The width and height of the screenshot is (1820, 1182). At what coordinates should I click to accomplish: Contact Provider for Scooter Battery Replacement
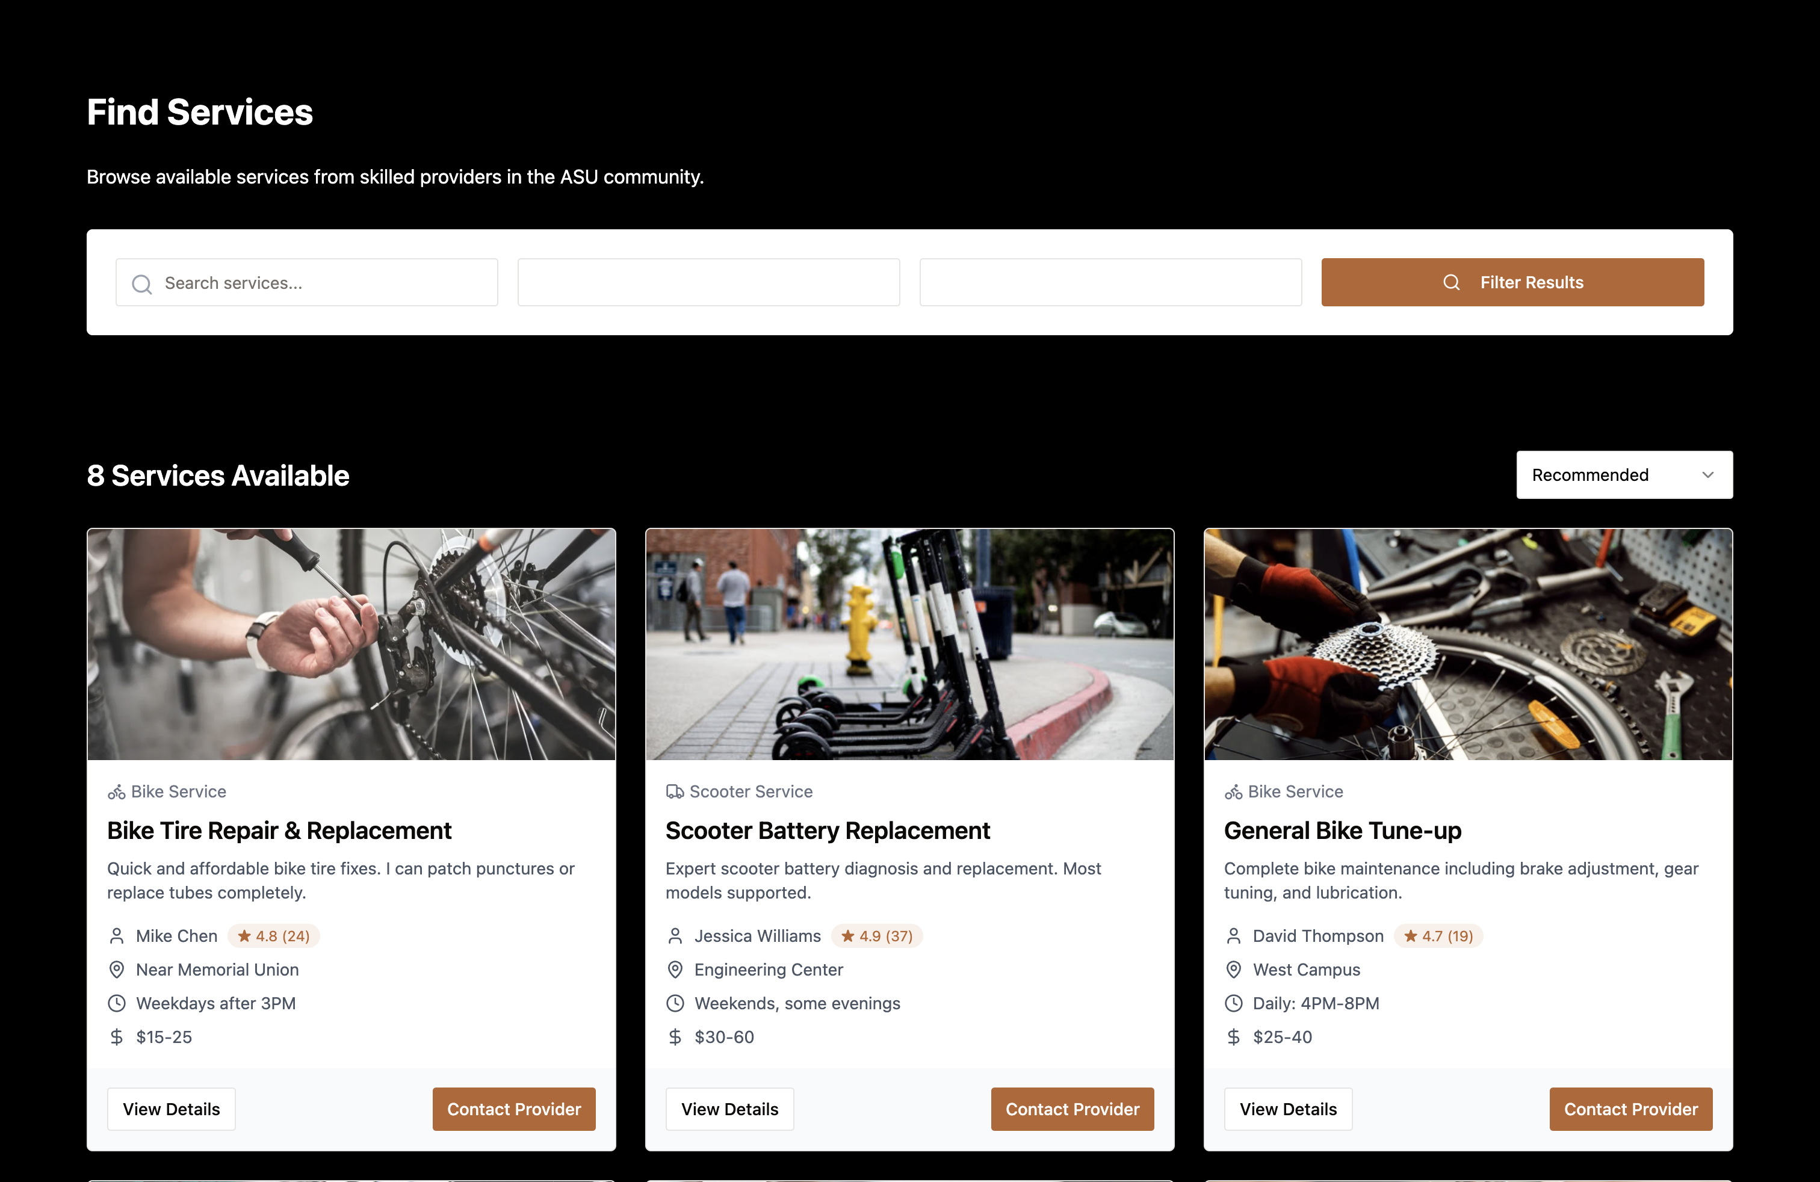[x=1071, y=1109]
